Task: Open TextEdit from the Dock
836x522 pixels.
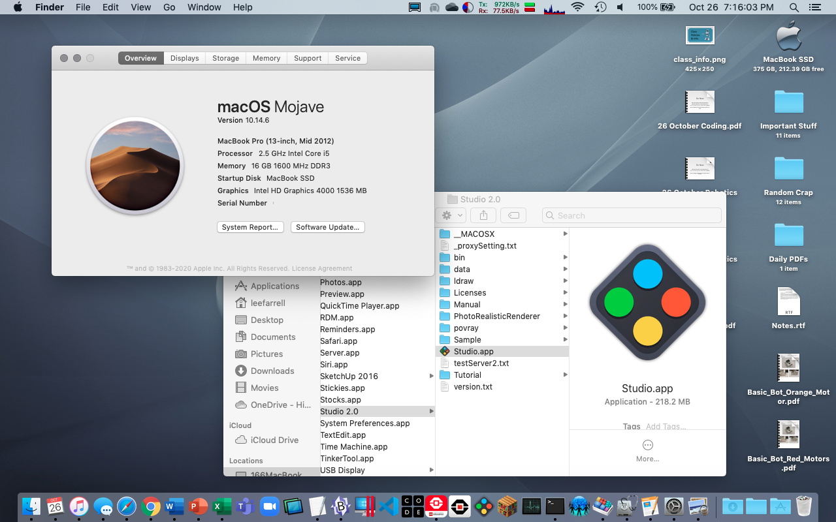Action: (x=317, y=506)
